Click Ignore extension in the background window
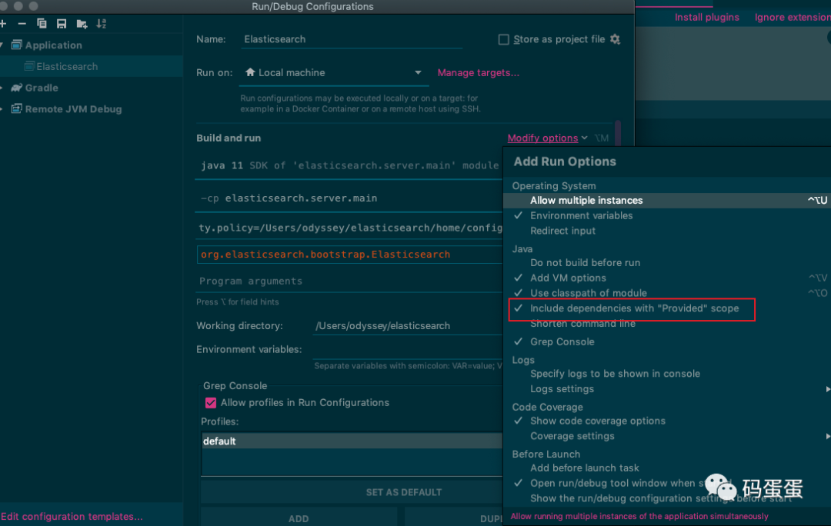This screenshot has width=831, height=526. click(793, 17)
